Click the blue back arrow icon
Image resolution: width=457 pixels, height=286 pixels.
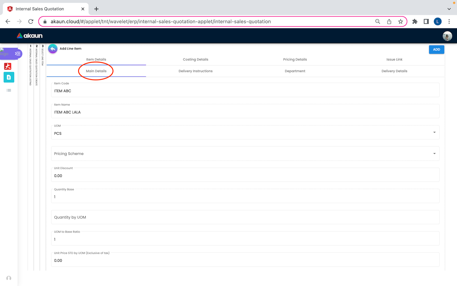53,49
